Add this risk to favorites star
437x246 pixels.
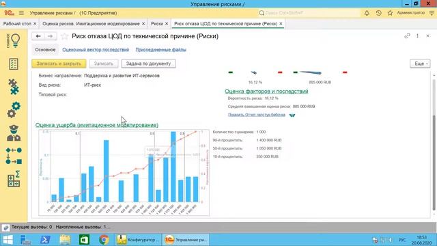pyautogui.click(x=64, y=36)
